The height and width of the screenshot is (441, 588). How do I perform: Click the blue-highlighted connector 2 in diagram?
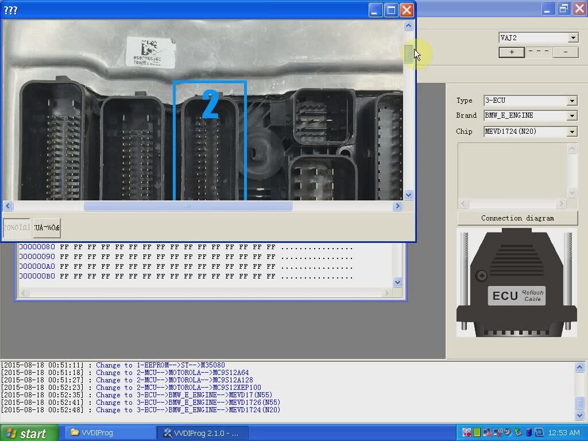210,141
